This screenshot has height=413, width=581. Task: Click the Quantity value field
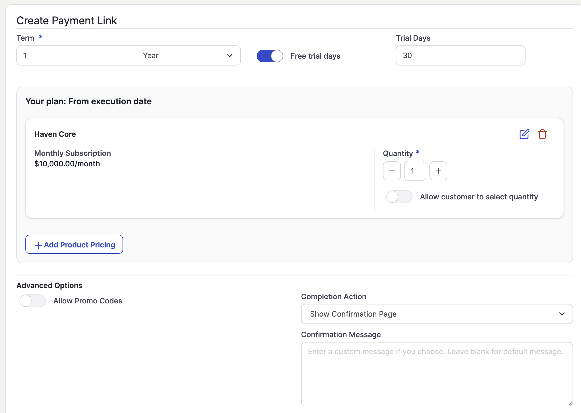tap(415, 171)
